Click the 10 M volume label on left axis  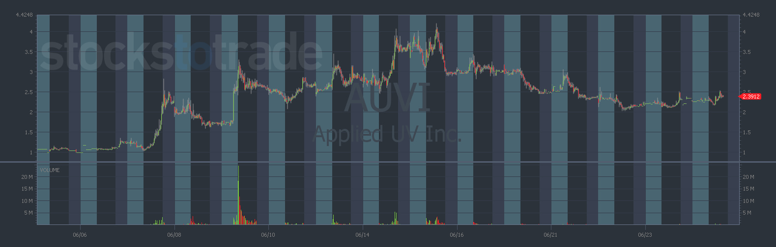[27, 201]
